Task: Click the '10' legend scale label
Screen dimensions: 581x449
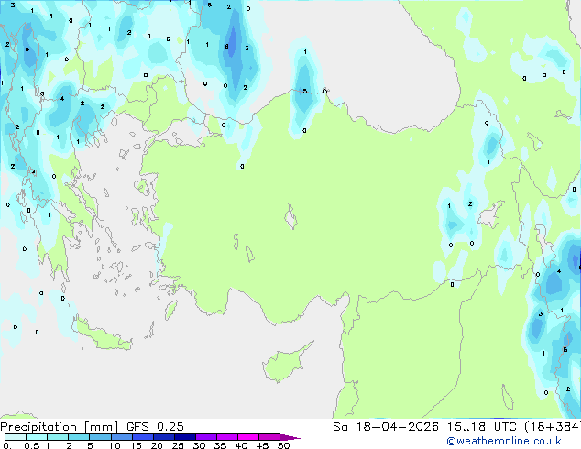Action: click(x=115, y=445)
